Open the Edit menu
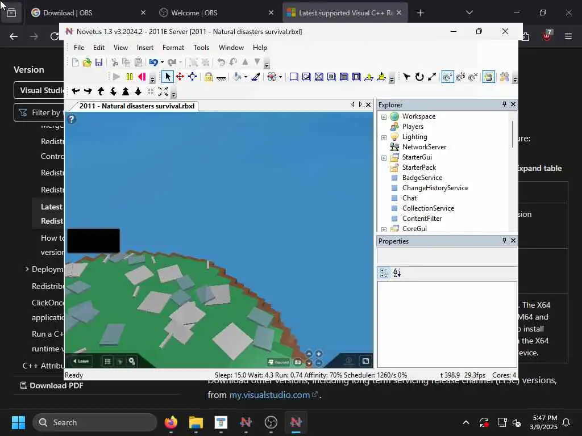 (x=99, y=48)
